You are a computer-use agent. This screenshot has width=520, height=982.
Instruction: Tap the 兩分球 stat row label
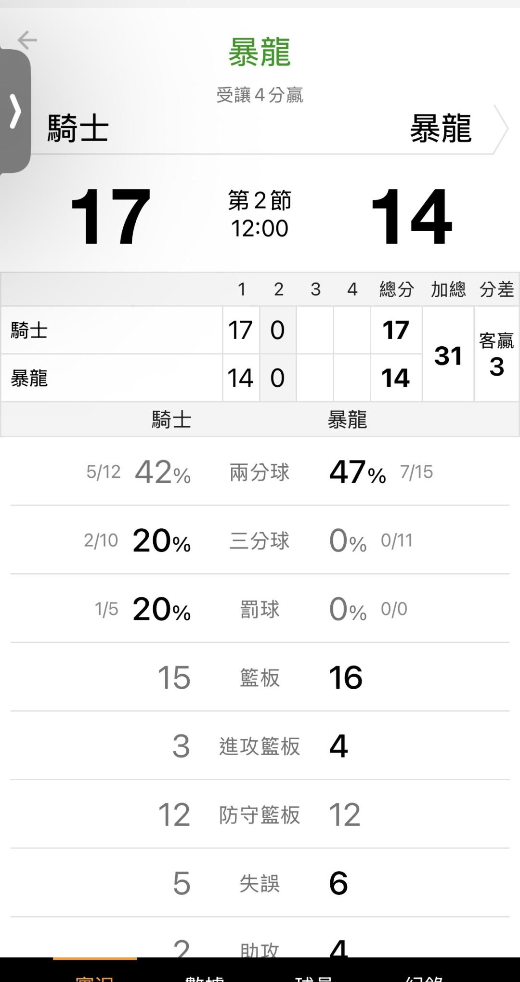click(x=260, y=472)
